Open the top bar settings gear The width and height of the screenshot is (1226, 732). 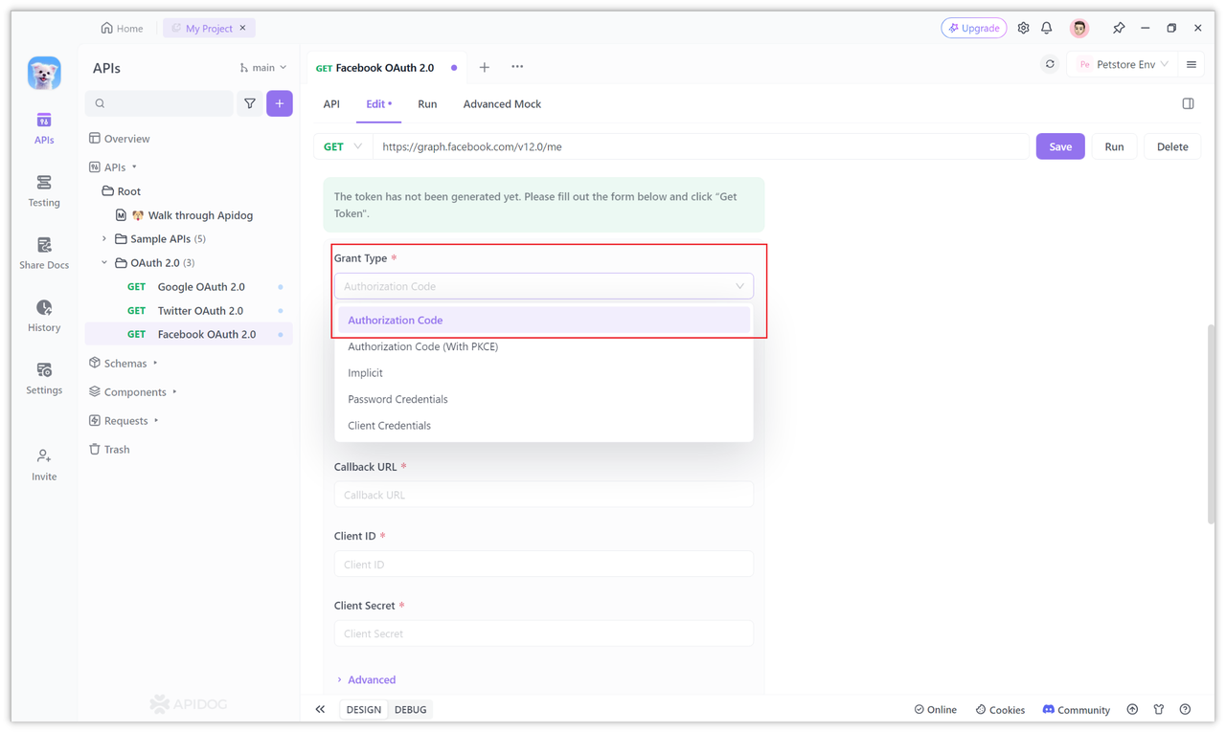pyautogui.click(x=1023, y=28)
